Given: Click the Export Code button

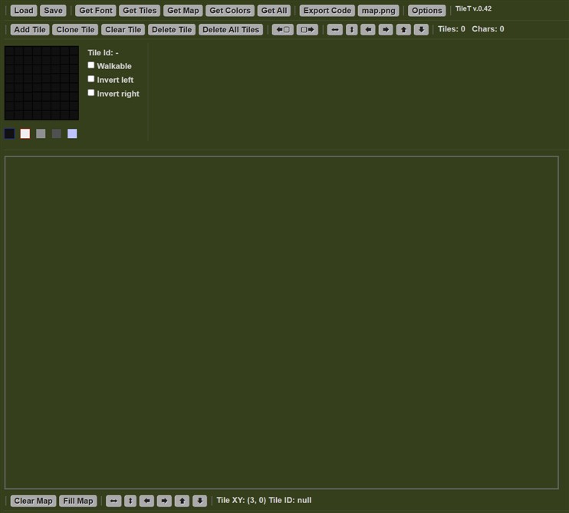Looking at the screenshot, I should (327, 11).
